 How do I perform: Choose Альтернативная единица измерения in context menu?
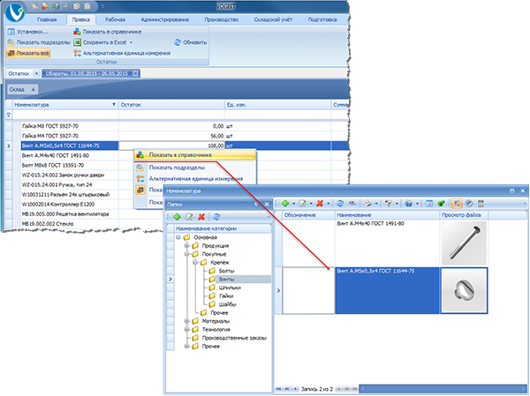click(x=196, y=178)
